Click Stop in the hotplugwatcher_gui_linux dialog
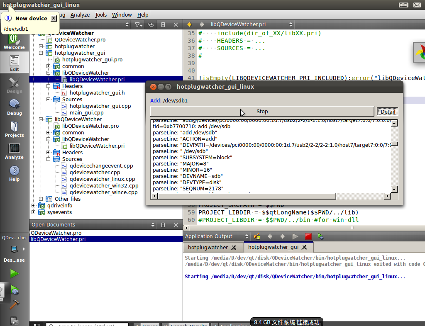Viewport: 425px width, 326px height. pyautogui.click(x=262, y=111)
